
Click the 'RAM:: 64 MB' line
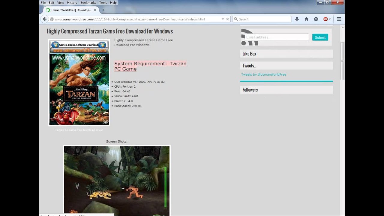click(122, 91)
